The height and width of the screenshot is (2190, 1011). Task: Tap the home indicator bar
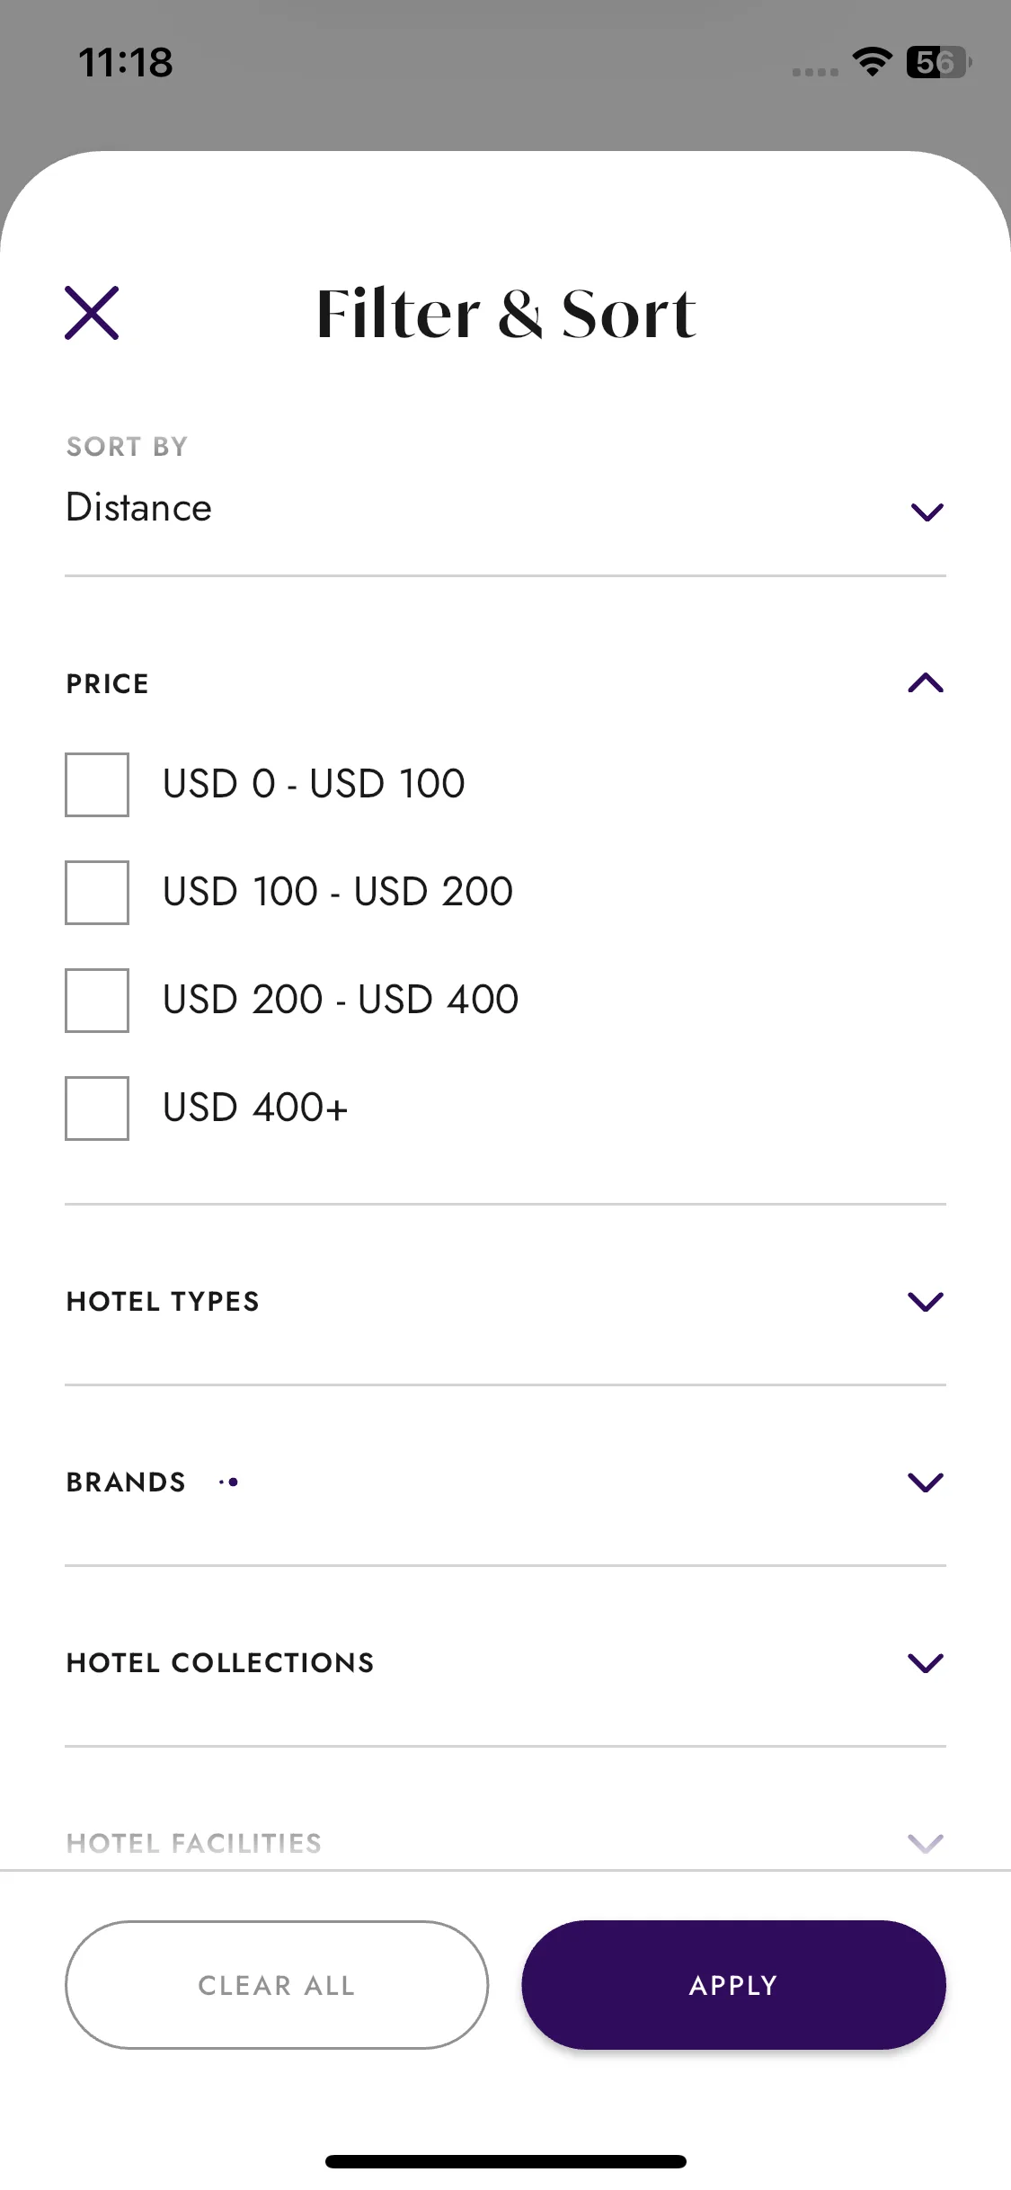[x=506, y=2161]
